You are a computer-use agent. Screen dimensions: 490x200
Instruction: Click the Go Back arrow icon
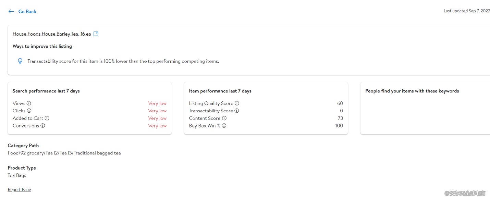pyautogui.click(x=11, y=12)
